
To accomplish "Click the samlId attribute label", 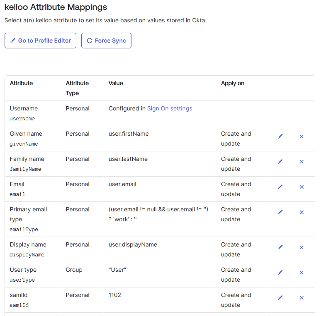I will click(x=19, y=295).
